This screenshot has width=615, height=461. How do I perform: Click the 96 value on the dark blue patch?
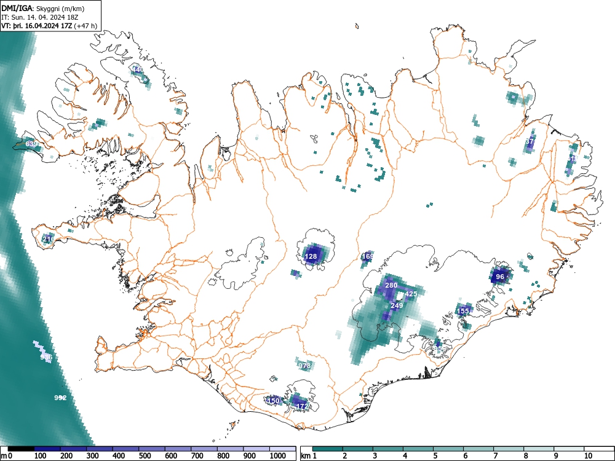[499, 277]
